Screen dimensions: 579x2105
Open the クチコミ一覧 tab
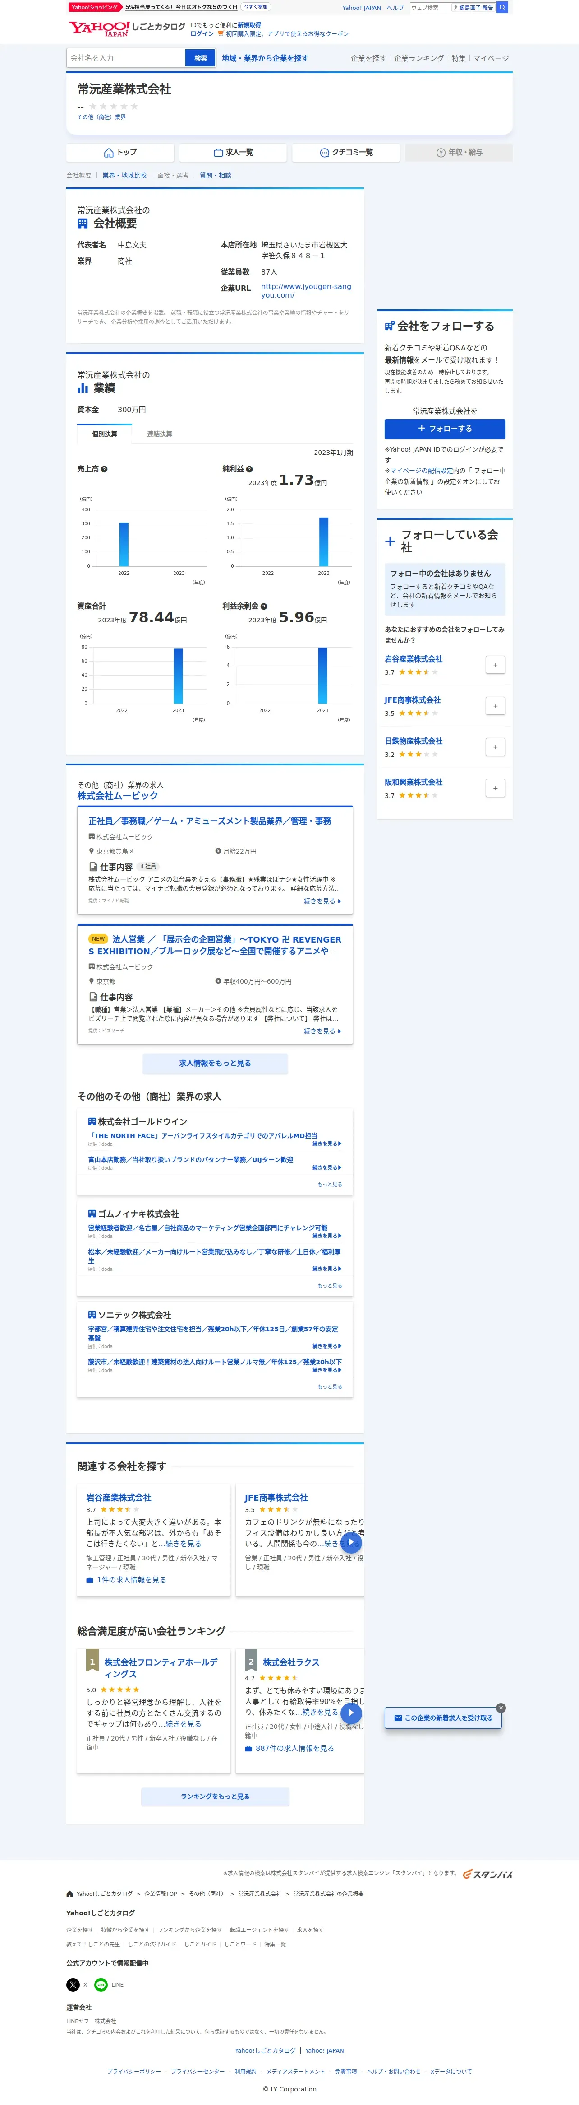tap(346, 153)
